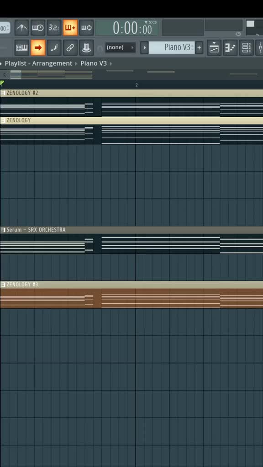263x467 pixels.
Task: Open the ZENOLOGY #2 clip menu icon
Action: tap(3, 93)
